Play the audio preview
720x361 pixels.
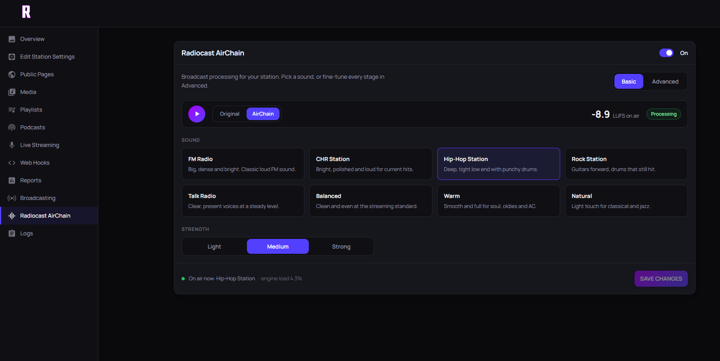click(x=197, y=114)
